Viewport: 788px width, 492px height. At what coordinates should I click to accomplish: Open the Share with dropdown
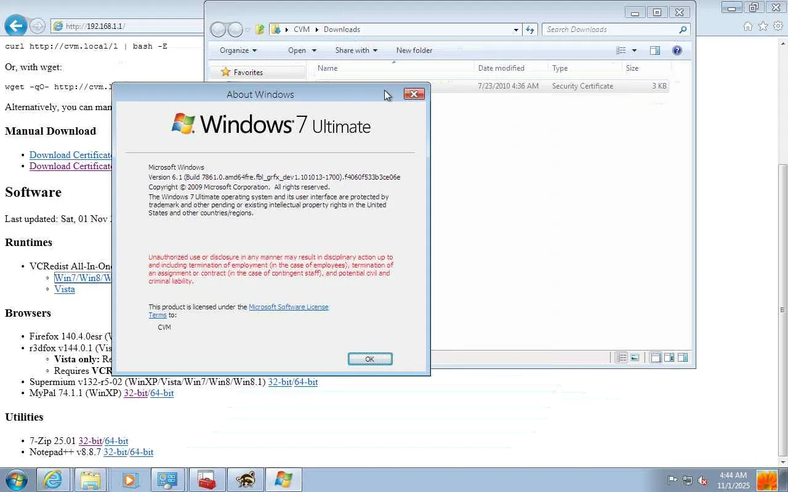click(x=356, y=50)
